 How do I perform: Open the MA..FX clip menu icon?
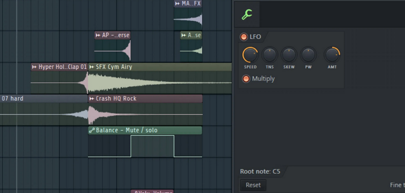click(x=178, y=4)
